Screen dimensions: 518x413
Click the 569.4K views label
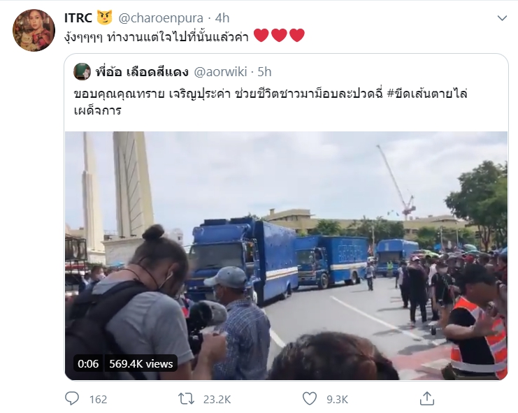pyautogui.click(x=141, y=363)
